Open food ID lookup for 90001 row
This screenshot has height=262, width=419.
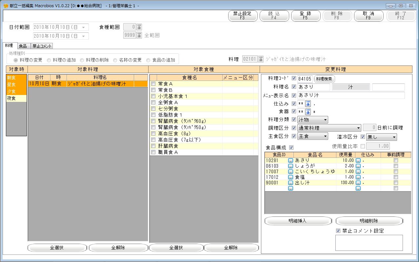coord(290,183)
